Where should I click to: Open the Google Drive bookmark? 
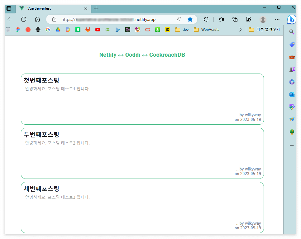point(58,30)
